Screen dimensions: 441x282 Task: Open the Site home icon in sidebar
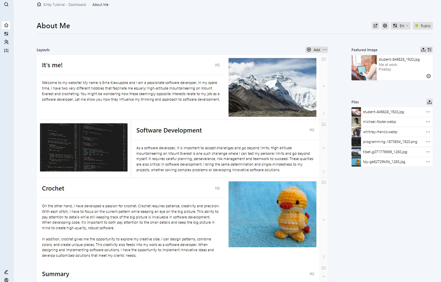click(x=6, y=25)
